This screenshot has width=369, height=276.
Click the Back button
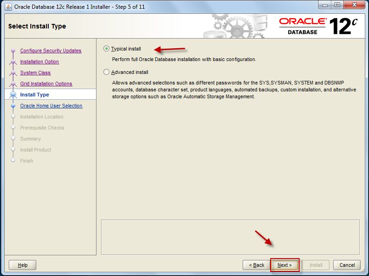click(256, 265)
